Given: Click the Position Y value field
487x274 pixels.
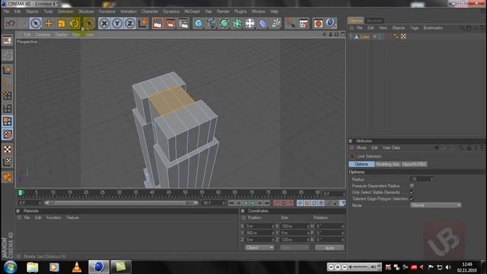Looking at the screenshot, I should point(259,233).
